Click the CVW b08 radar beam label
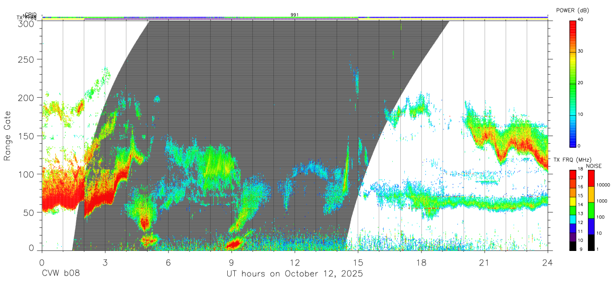The width and height of the screenshot is (616, 284). (x=61, y=273)
